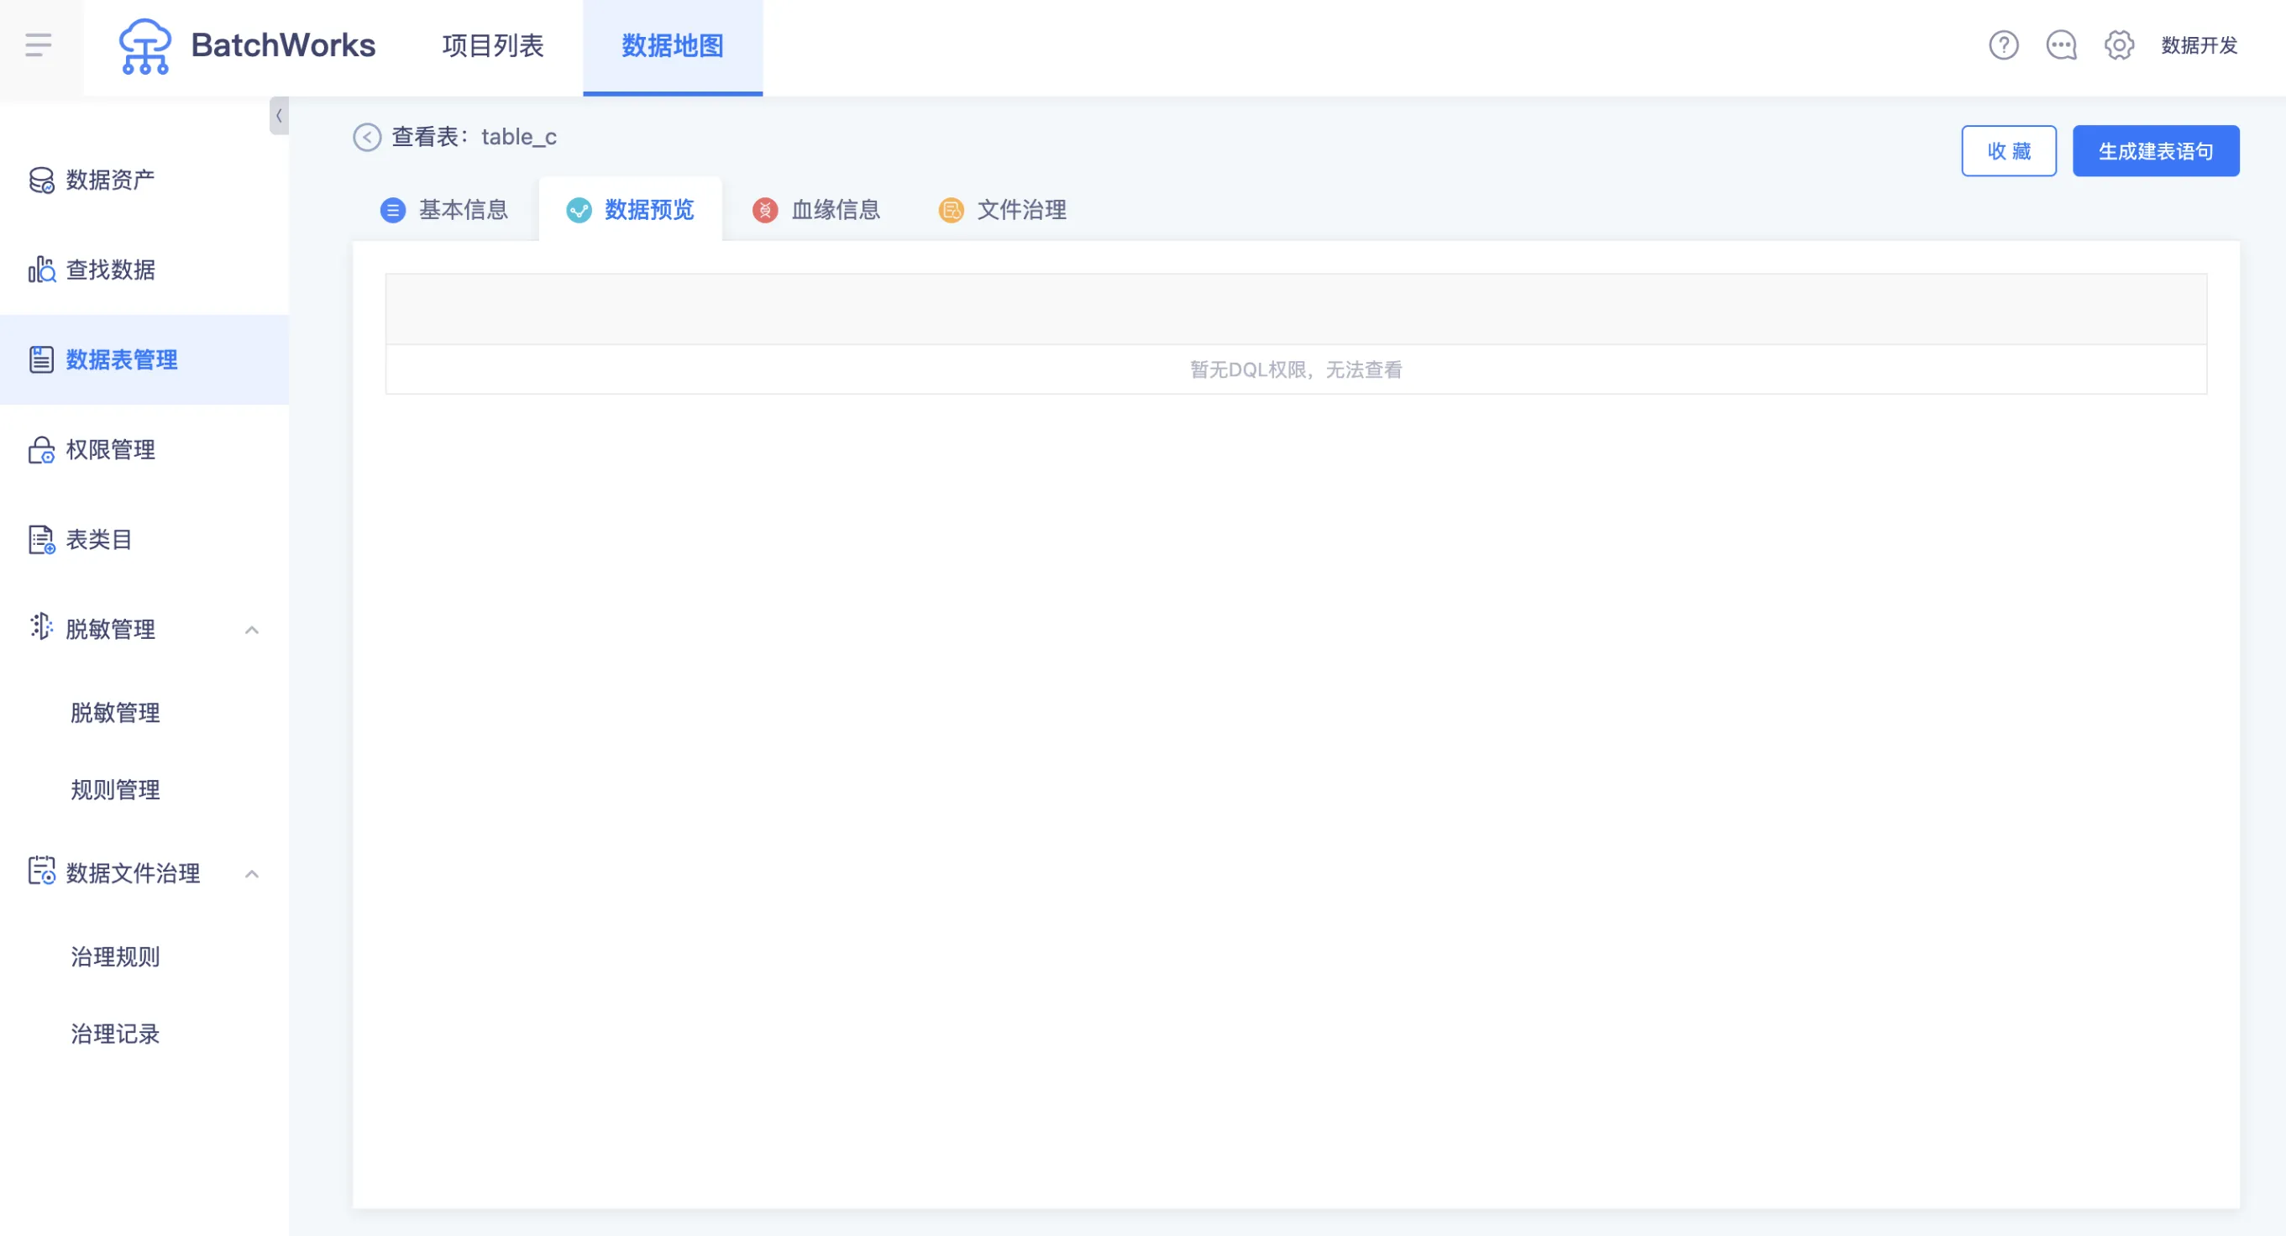The image size is (2286, 1236).
Task: Click the hamburger menu icon
Action: click(x=38, y=45)
